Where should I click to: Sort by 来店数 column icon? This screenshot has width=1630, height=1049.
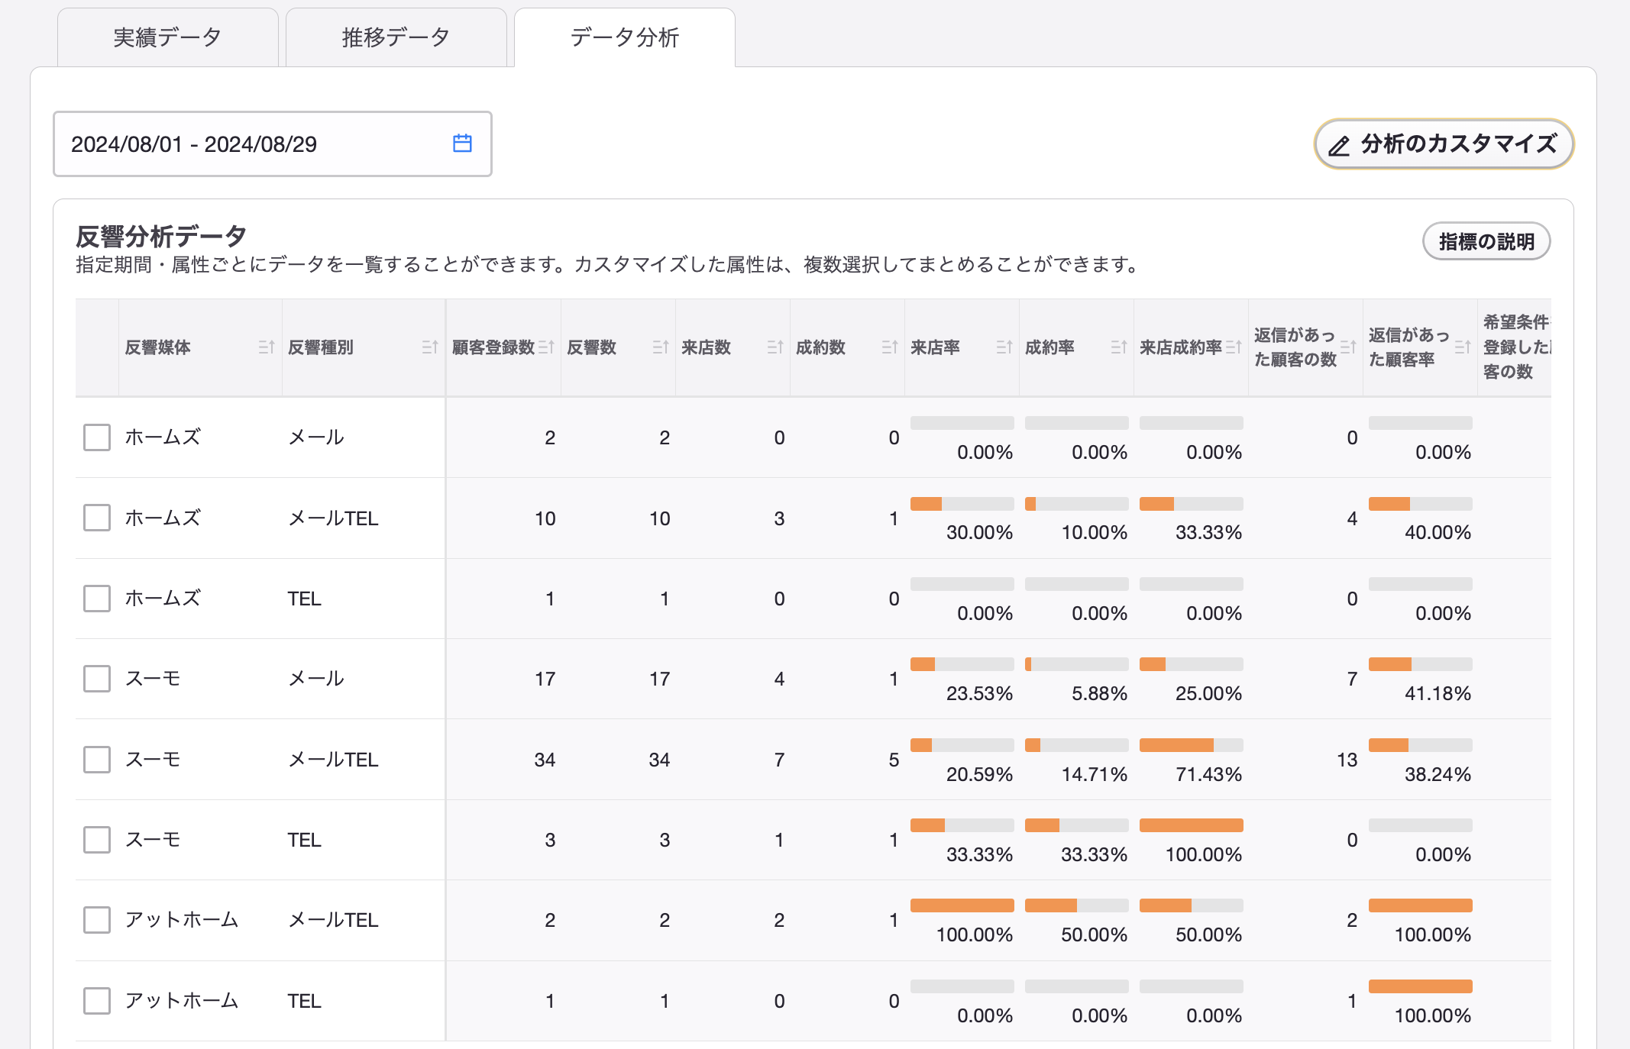(x=775, y=347)
